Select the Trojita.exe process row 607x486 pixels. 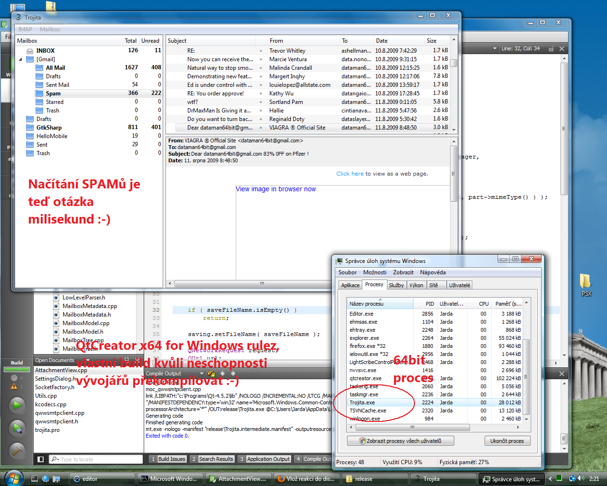click(436, 402)
